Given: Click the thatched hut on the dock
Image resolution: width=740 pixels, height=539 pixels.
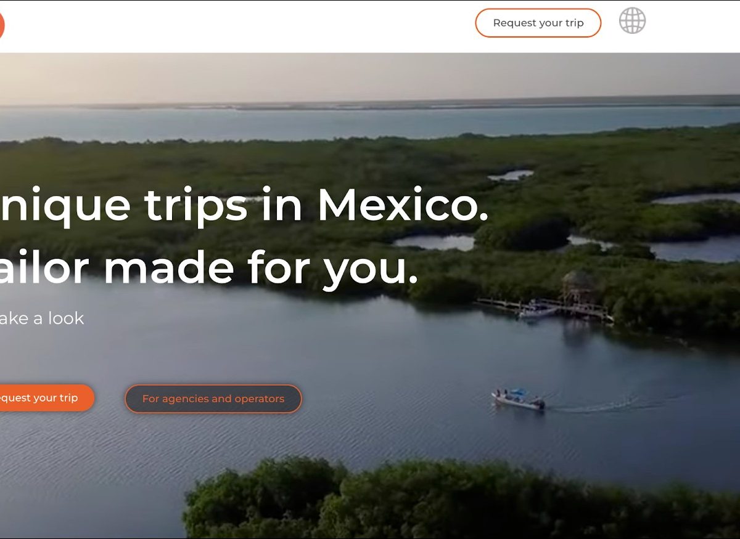Looking at the screenshot, I should click(x=577, y=286).
